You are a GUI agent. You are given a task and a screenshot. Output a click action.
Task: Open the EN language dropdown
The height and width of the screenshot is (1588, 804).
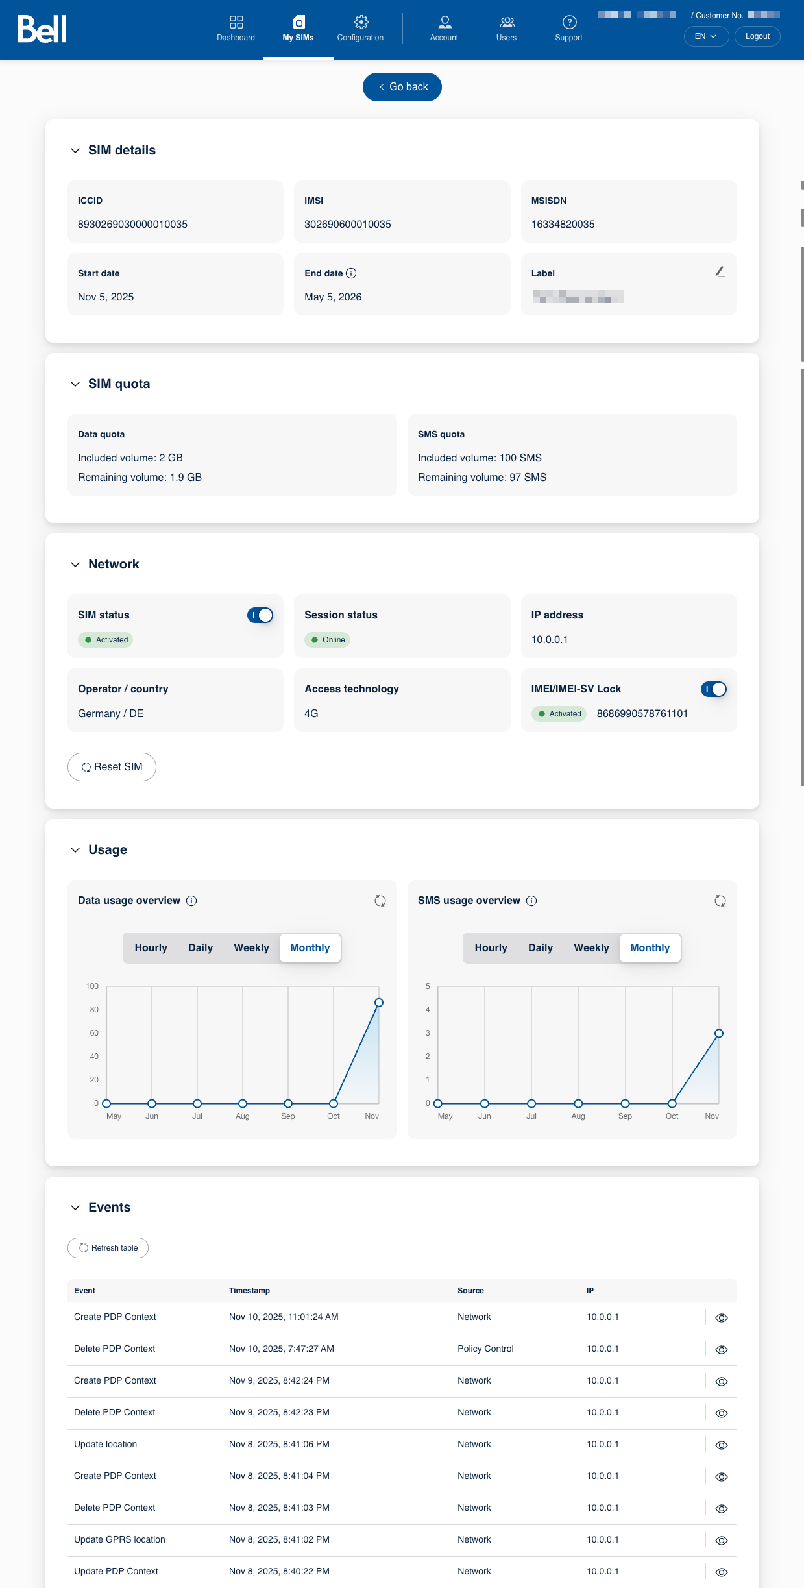pos(705,36)
